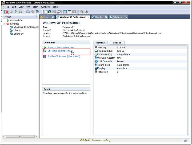Close the Sidebar panel
The height and width of the screenshot is (145, 192).
(x=36, y=16)
